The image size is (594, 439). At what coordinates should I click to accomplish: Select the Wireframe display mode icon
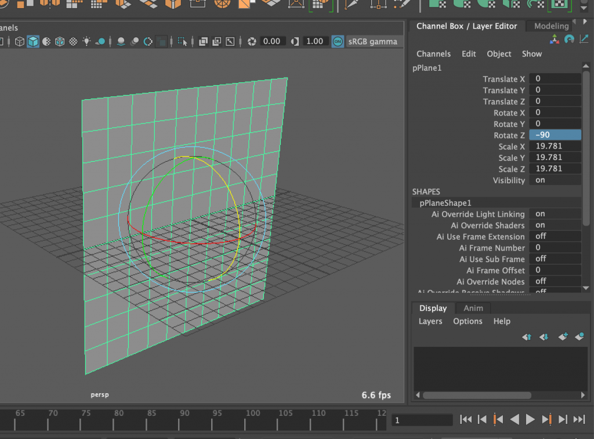19,41
